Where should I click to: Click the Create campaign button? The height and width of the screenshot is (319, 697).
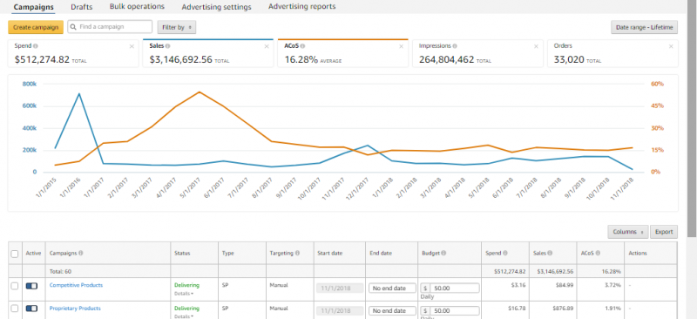coord(36,27)
